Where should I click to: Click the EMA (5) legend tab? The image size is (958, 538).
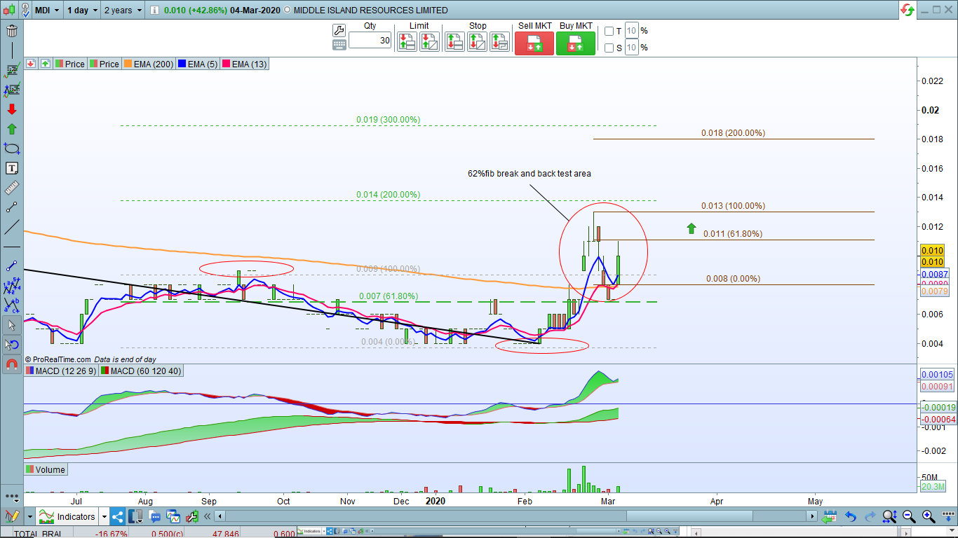[198, 64]
